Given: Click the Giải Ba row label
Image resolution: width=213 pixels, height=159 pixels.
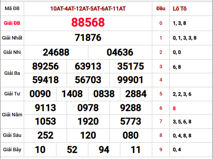Looking at the screenshot, I should click(x=12, y=73).
